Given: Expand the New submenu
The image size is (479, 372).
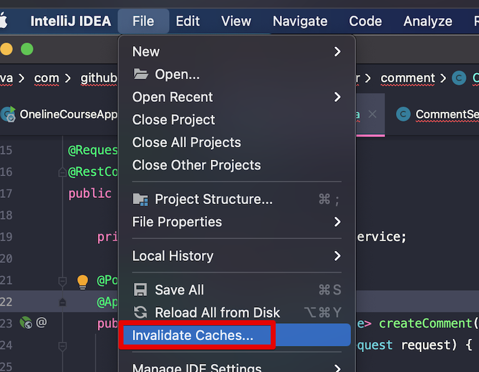Looking at the screenshot, I should (237, 52).
